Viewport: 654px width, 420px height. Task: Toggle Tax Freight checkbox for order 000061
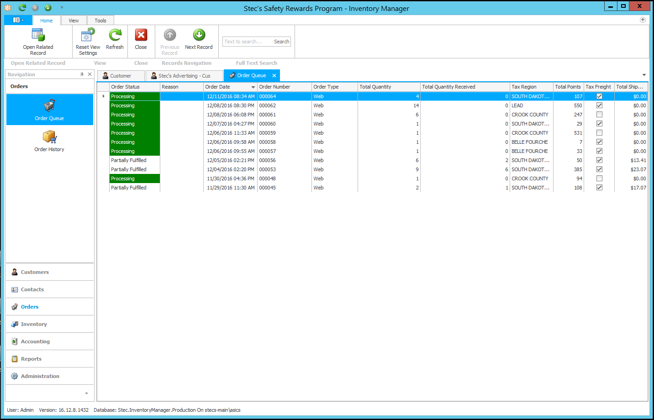pos(599,115)
